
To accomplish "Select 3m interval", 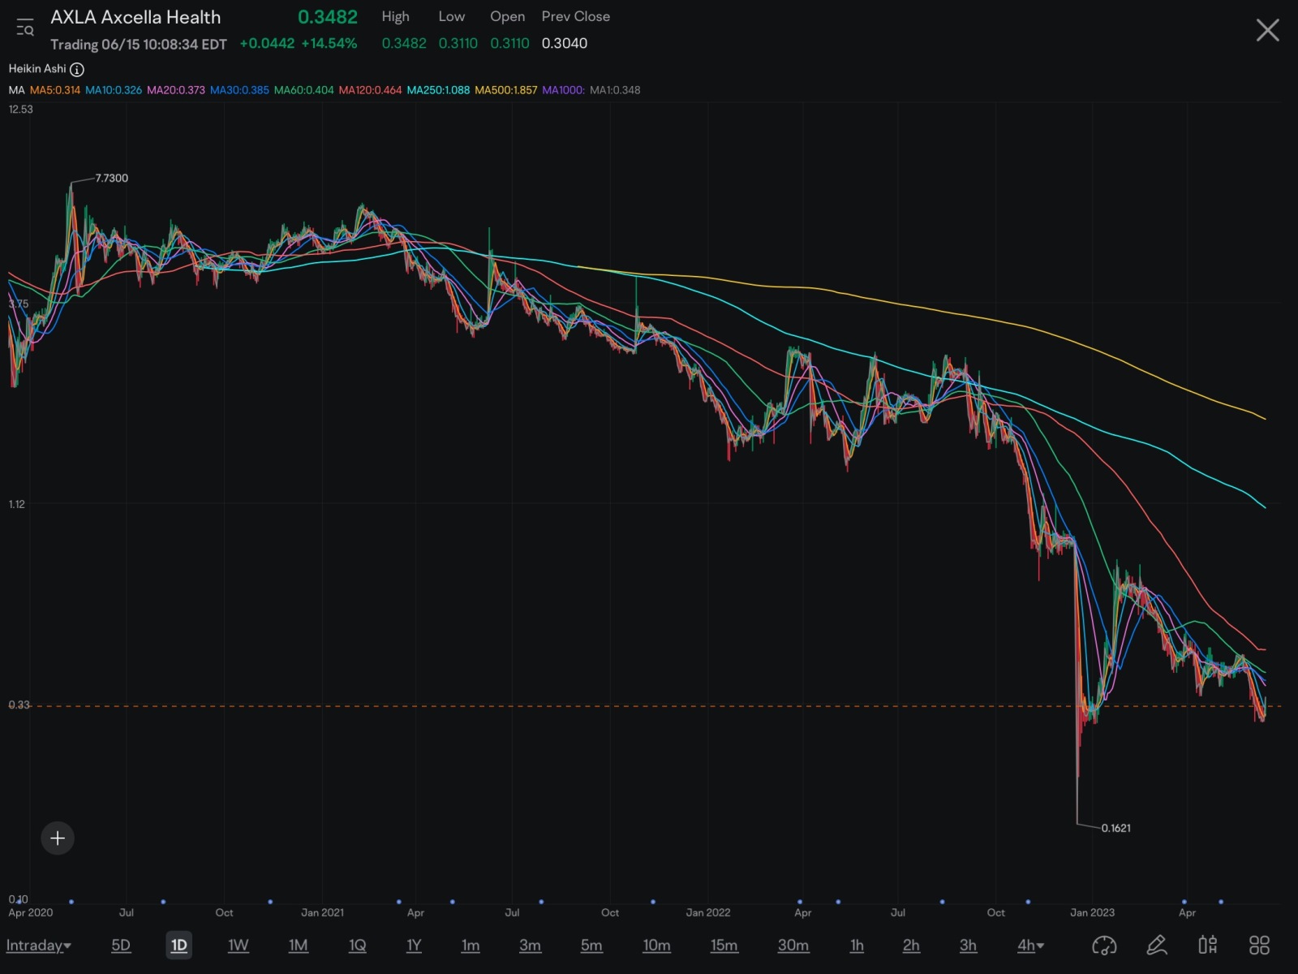I will click(530, 946).
